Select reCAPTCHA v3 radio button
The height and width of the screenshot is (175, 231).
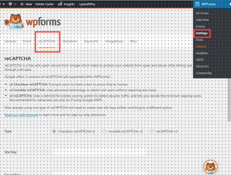tap(152, 131)
